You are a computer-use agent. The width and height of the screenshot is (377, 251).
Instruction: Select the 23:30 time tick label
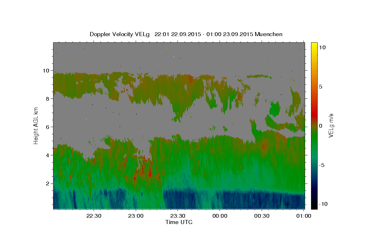pos(178,216)
